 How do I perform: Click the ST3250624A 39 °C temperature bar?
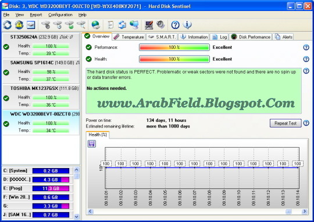[x=51, y=53]
